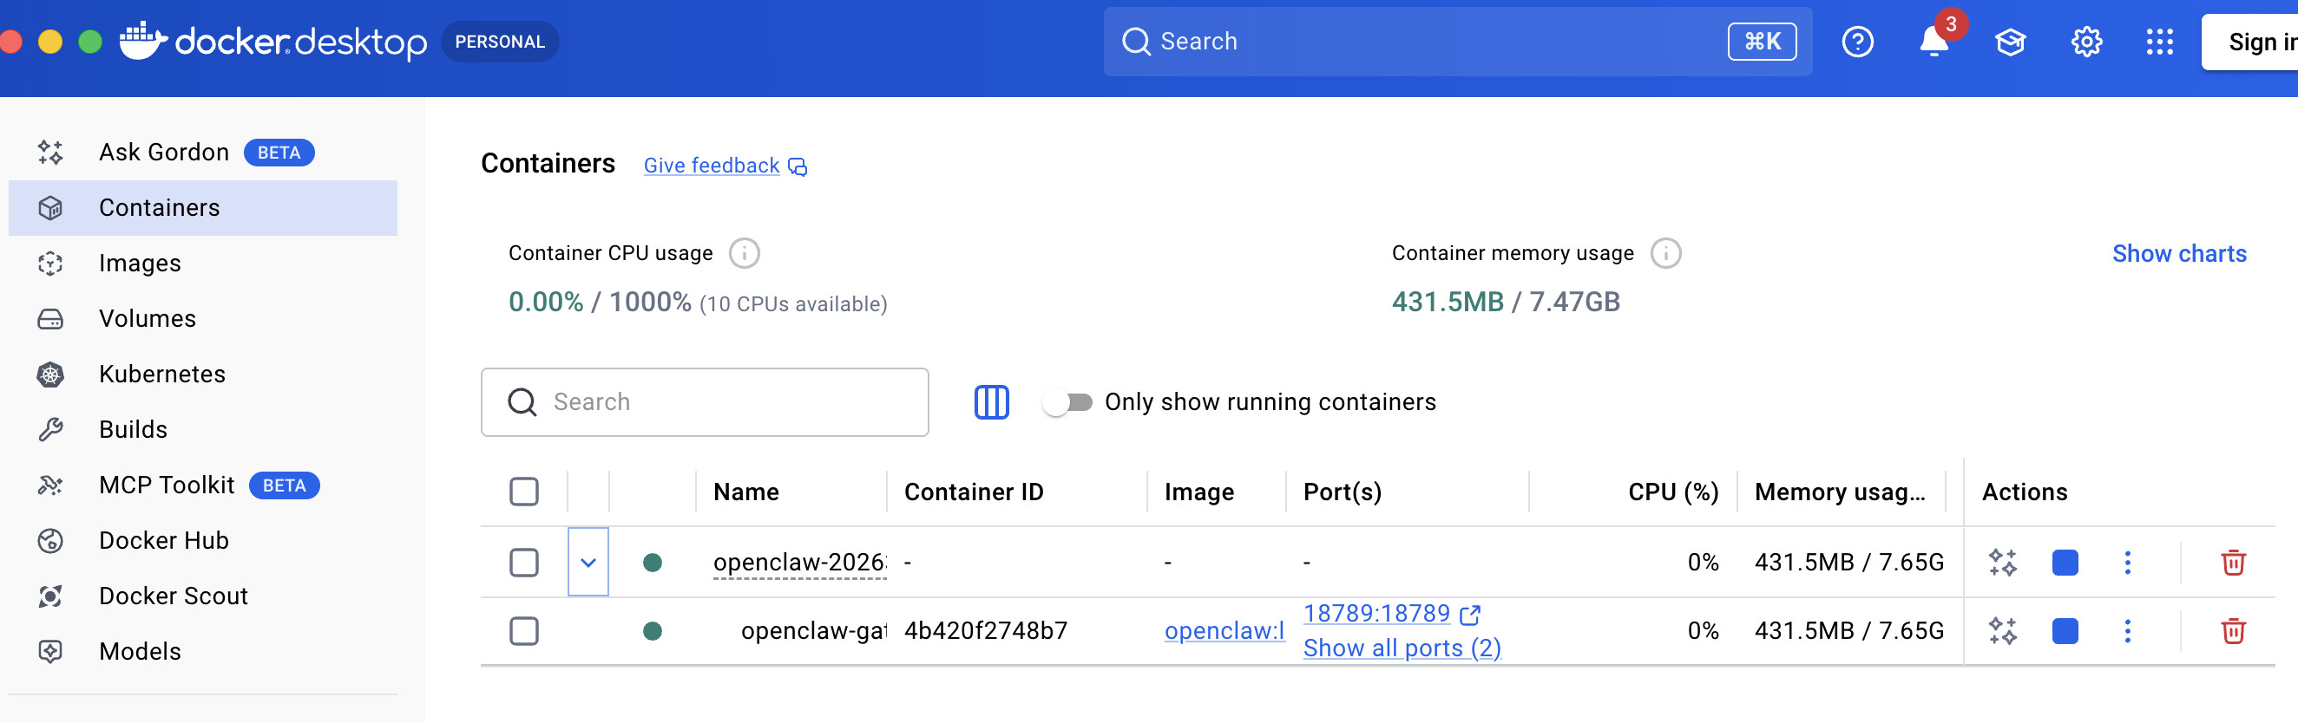Click Show charts

click(2178, 253)
